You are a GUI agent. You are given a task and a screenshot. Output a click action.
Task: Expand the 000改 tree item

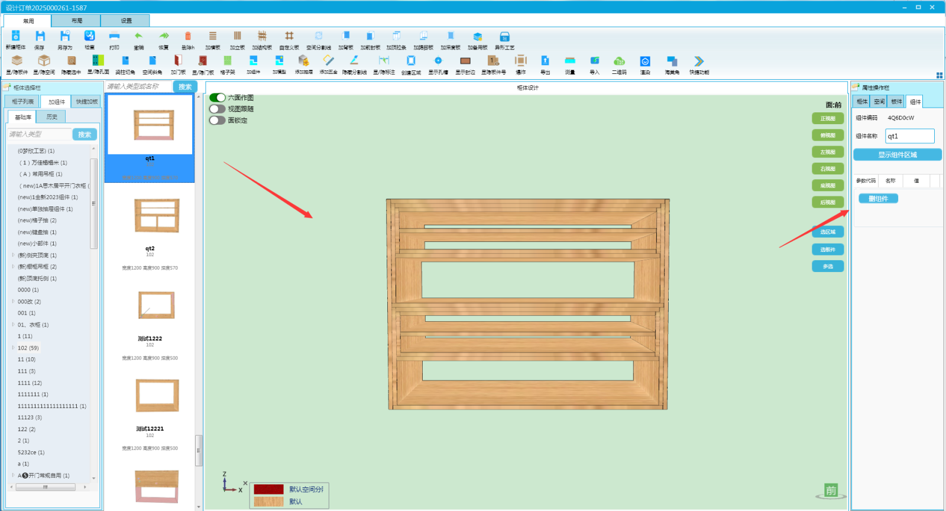[13, 302]
